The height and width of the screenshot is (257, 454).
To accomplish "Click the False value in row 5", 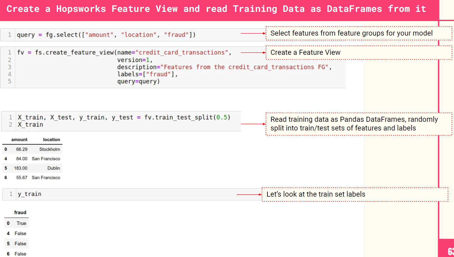I will [x=20, y=244].
